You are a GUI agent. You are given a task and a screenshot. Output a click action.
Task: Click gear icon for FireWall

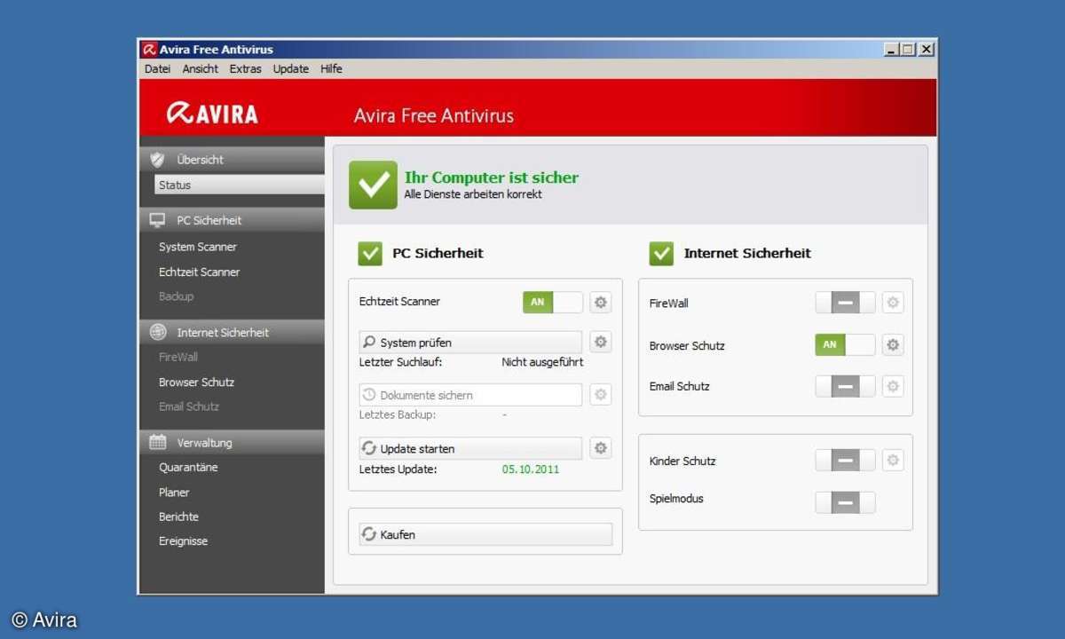coord(893,303)
